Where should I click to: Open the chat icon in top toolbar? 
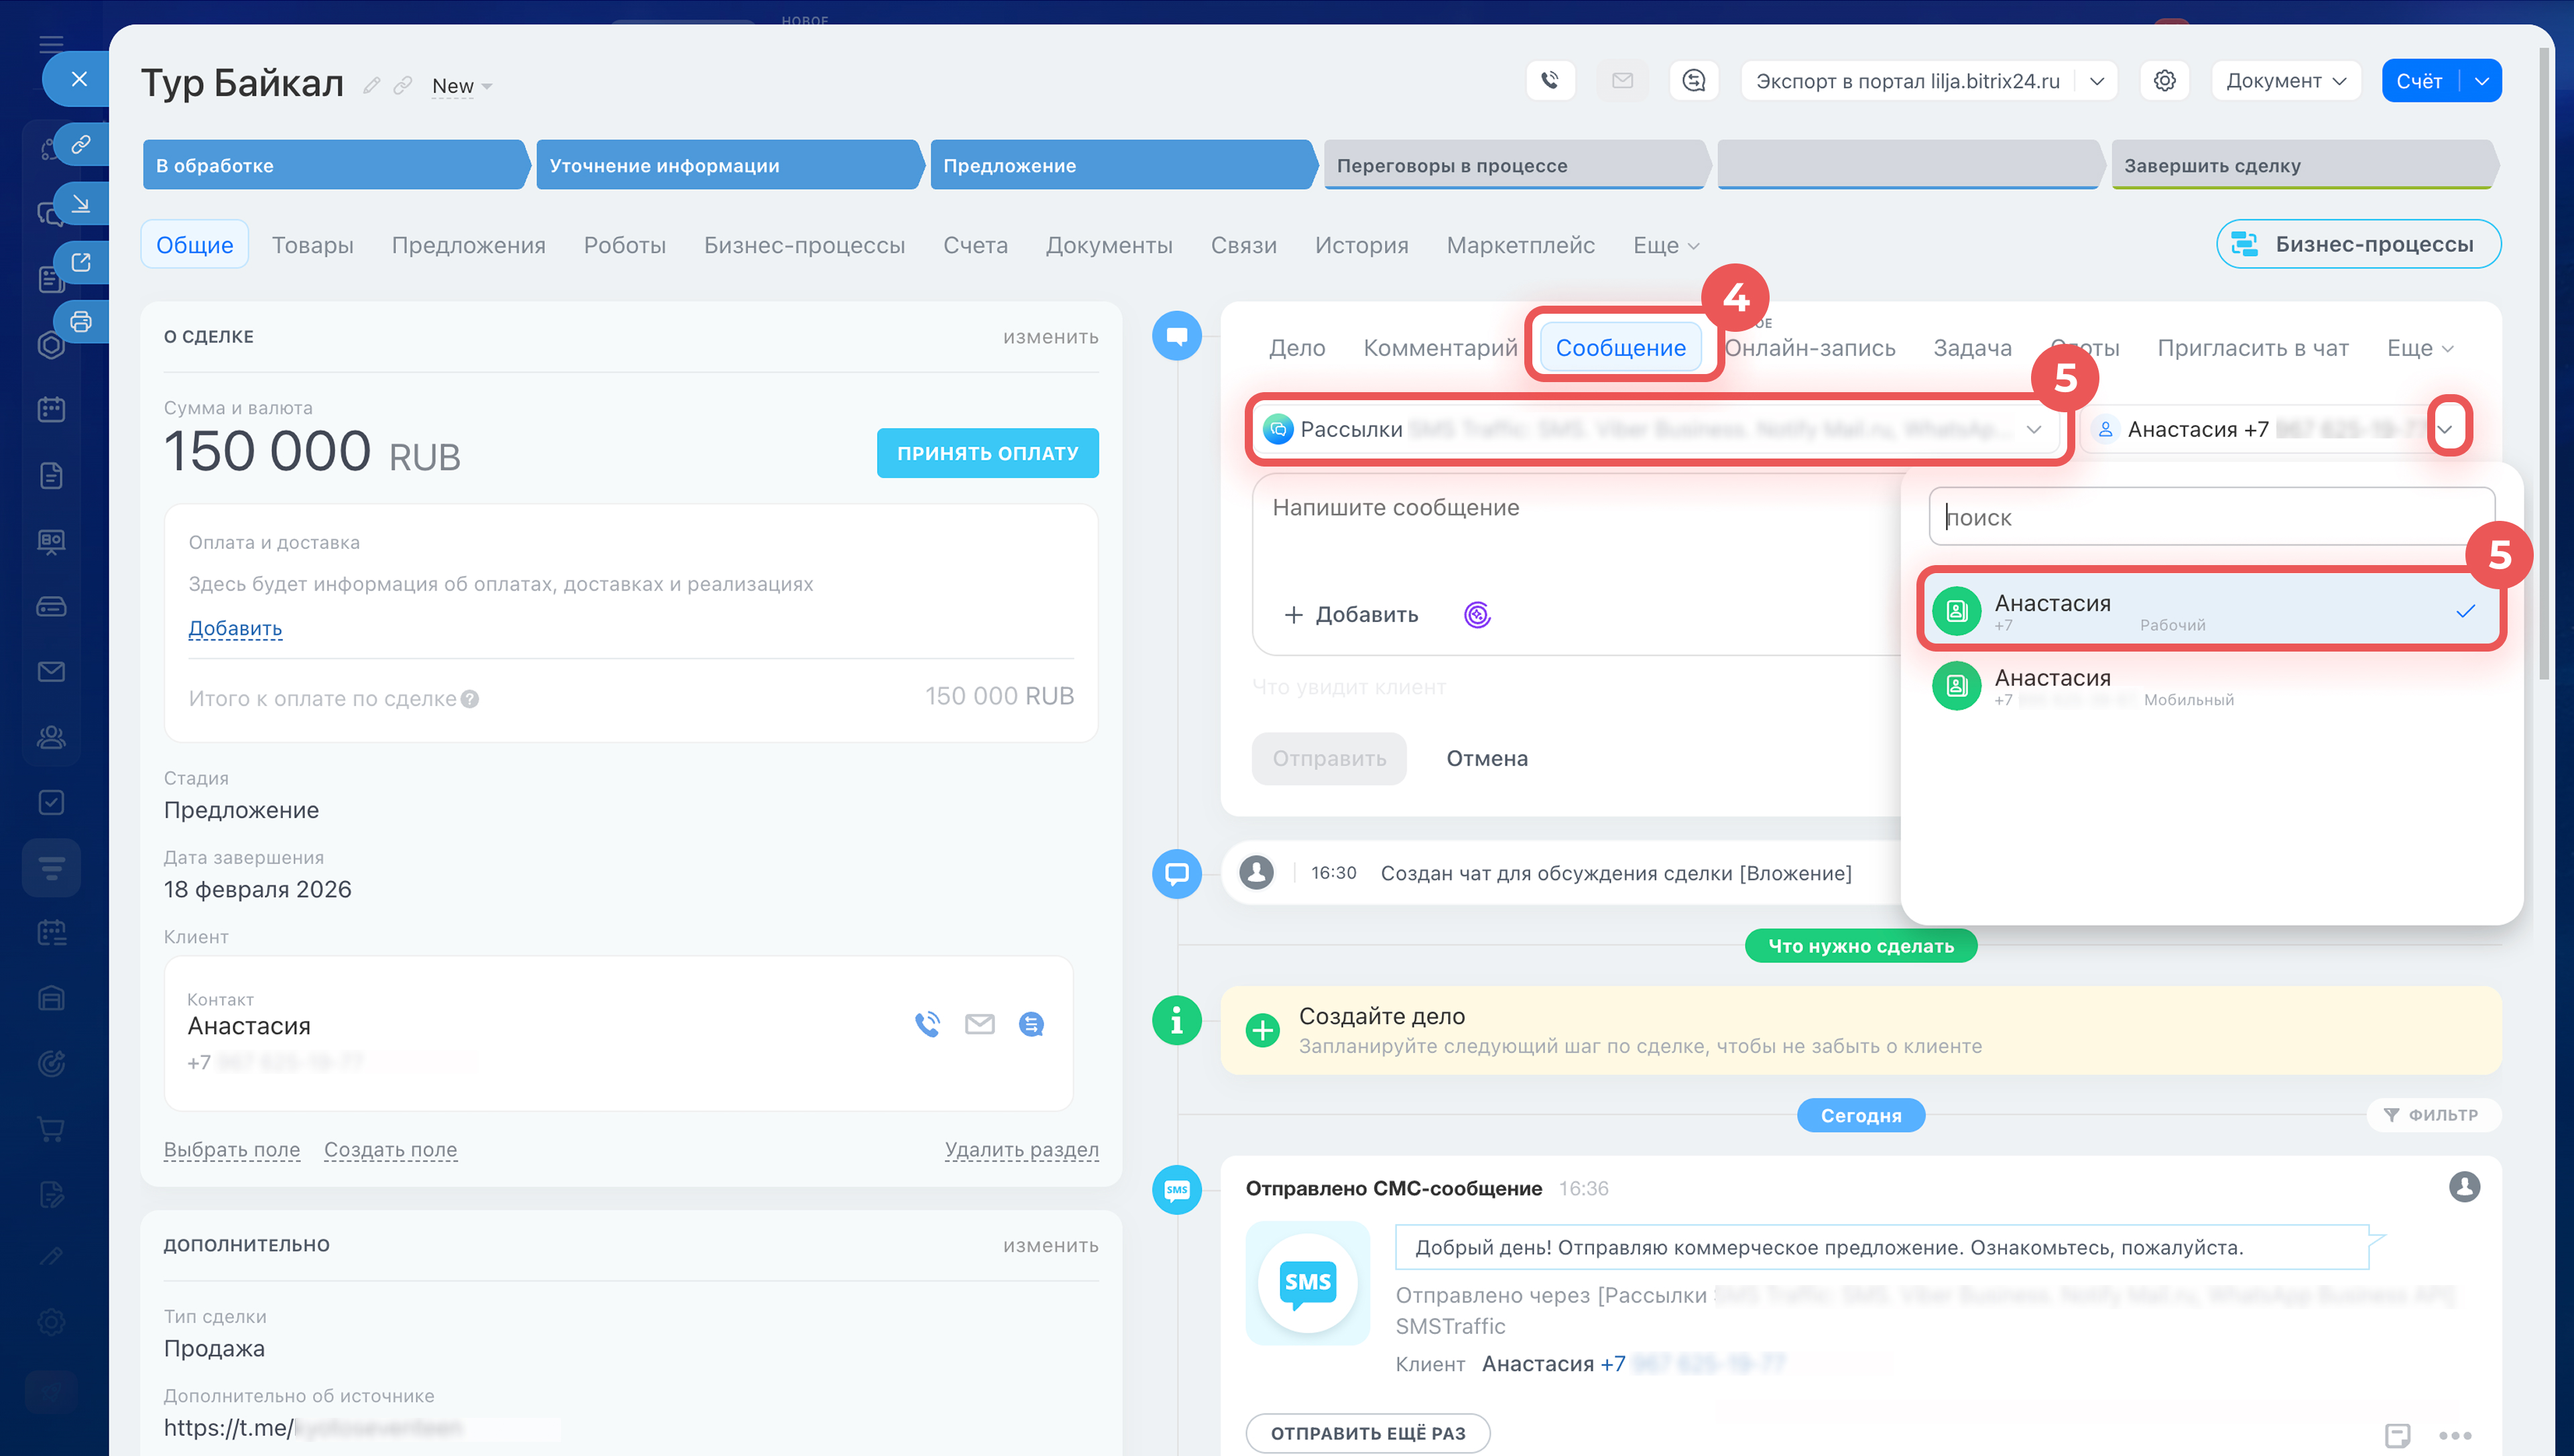1693,80
